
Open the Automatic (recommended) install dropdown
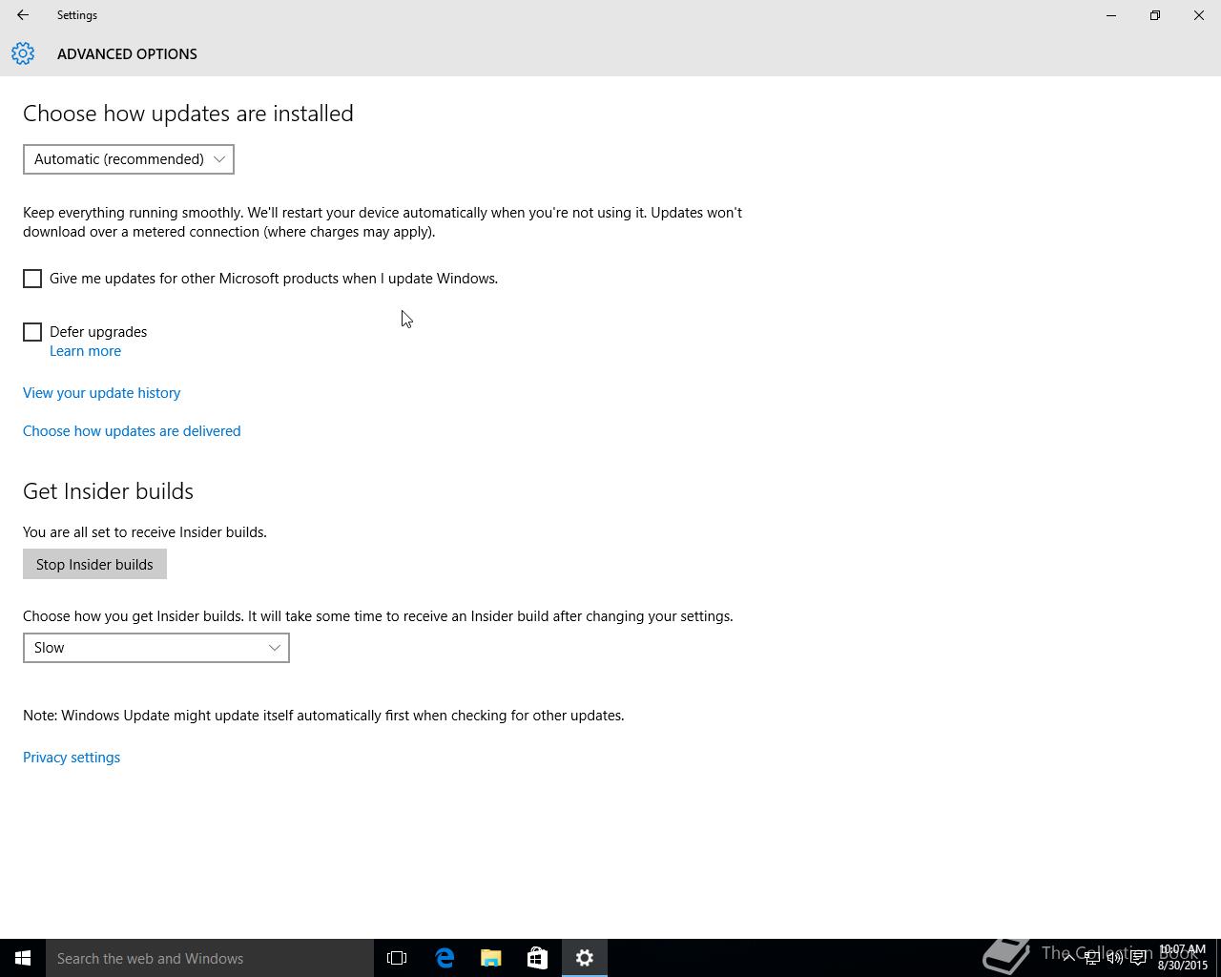tap(129, 159)
